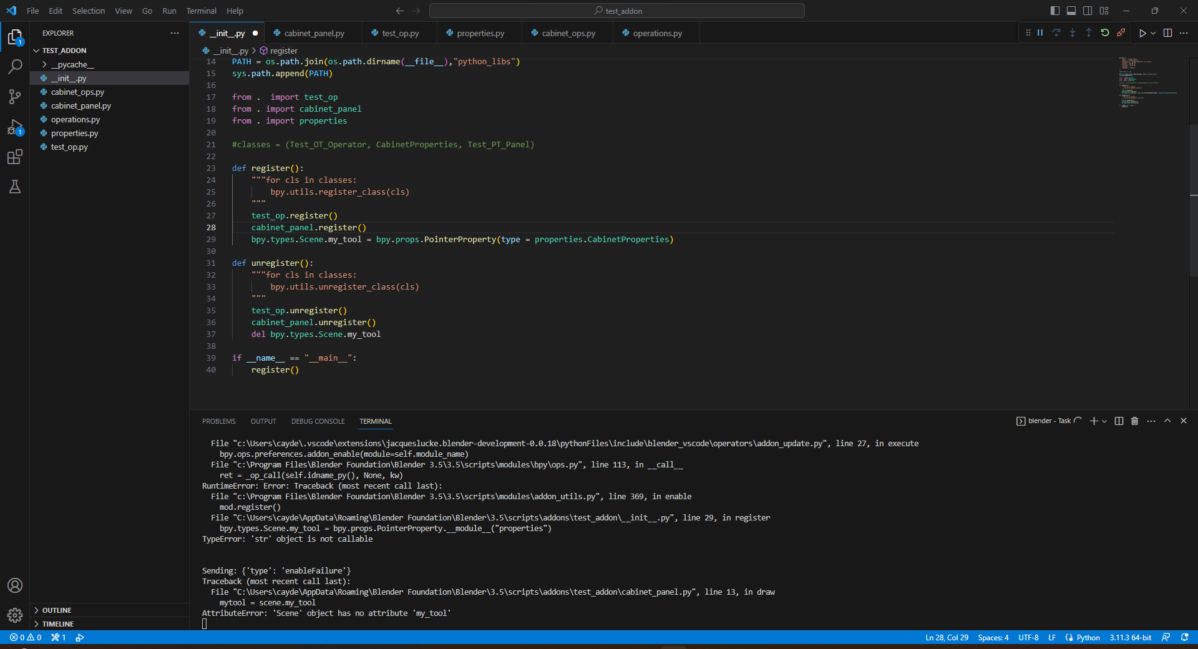The image size is (1198, 649).
Task: Open the File menu
Action: pos(33,11)
